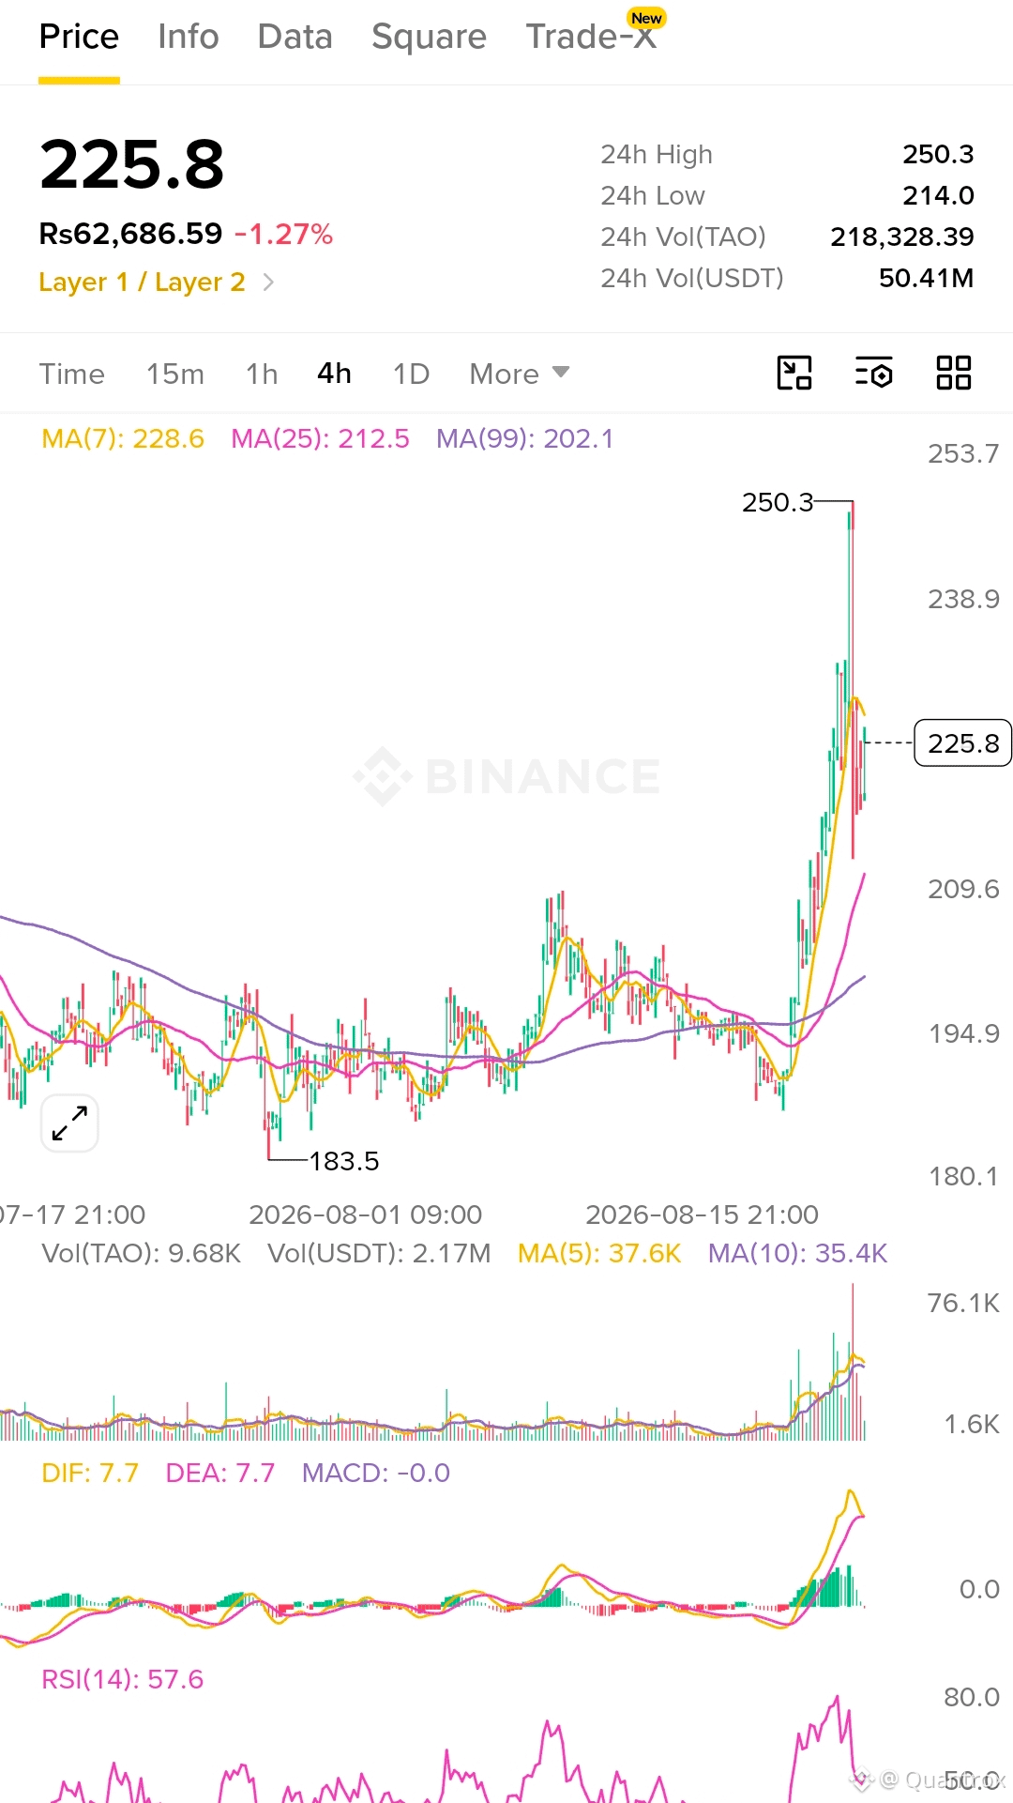Tap the MA(7): 228.6 indicator label
Screen dimensions: 1013x1803
[123, 438]
